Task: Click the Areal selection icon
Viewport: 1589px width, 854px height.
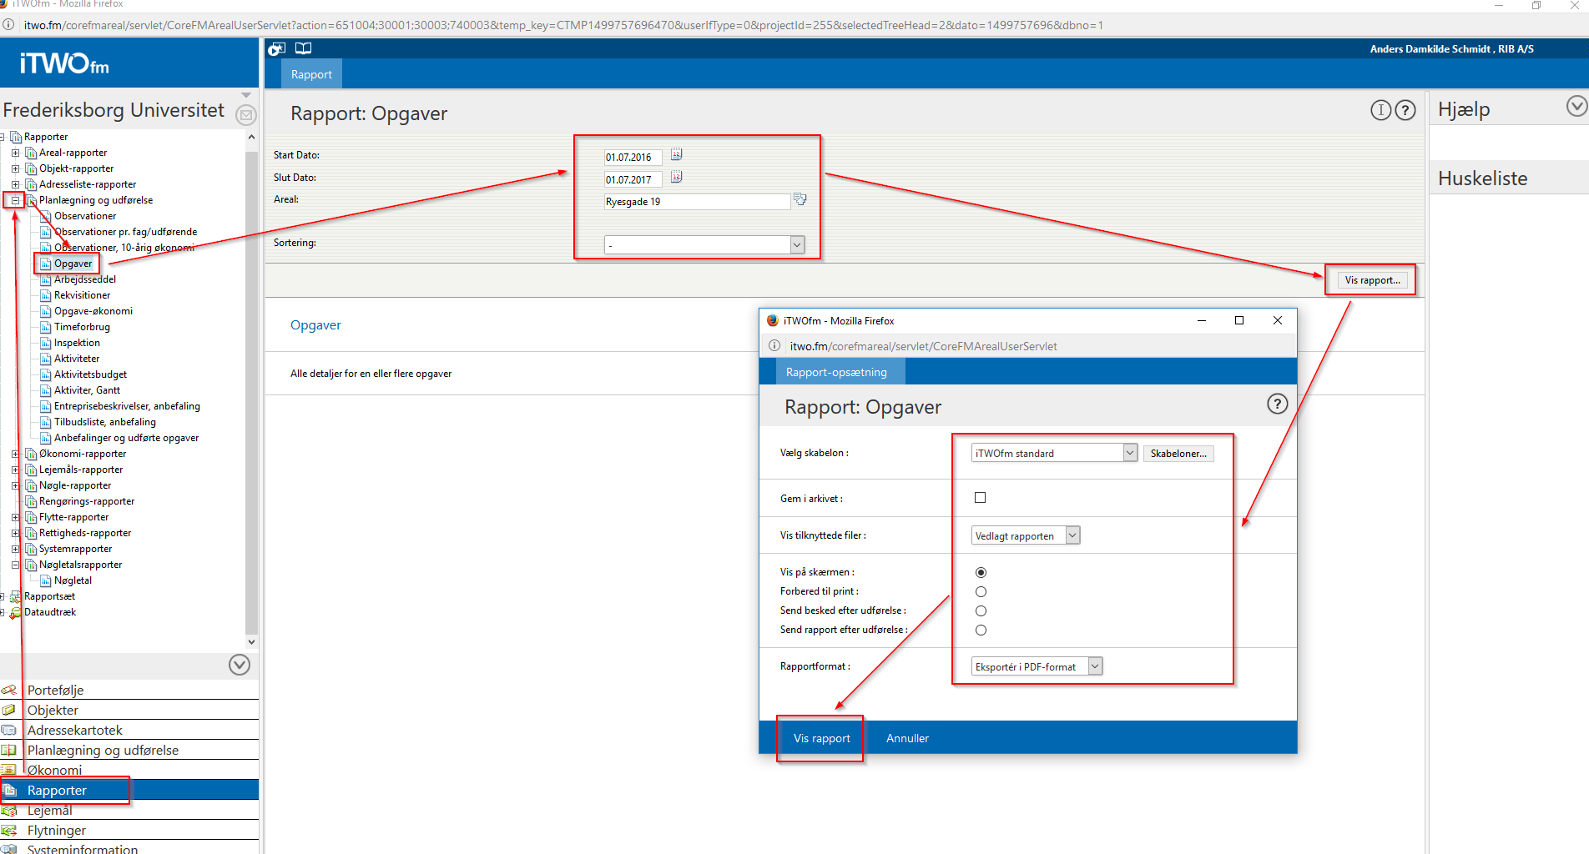Action: (x=800, y=199)
